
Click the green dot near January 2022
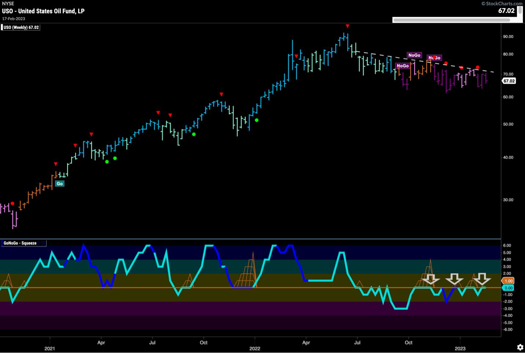[257, 120]
